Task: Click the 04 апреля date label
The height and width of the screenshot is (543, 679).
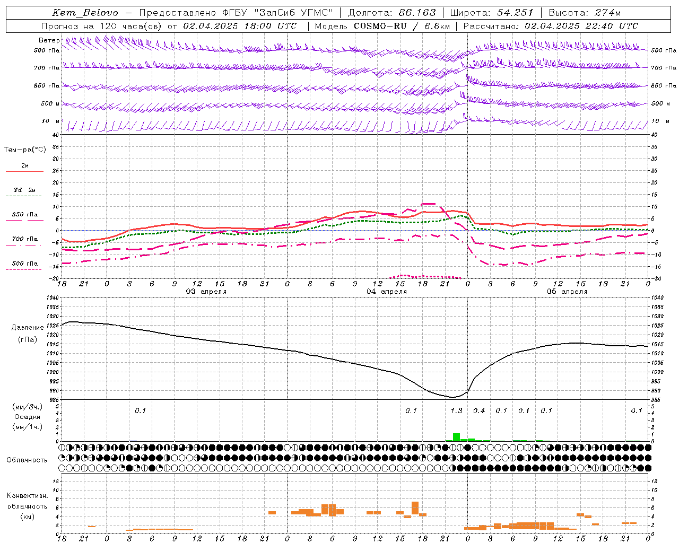Action: coord(387,292)
